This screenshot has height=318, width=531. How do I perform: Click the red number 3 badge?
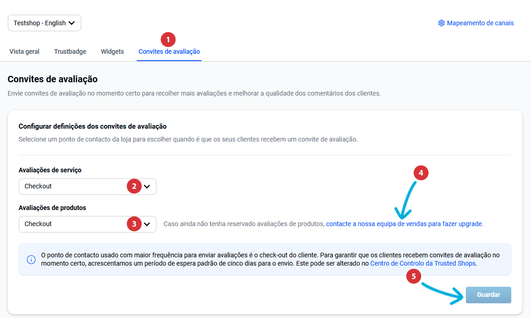134,224
